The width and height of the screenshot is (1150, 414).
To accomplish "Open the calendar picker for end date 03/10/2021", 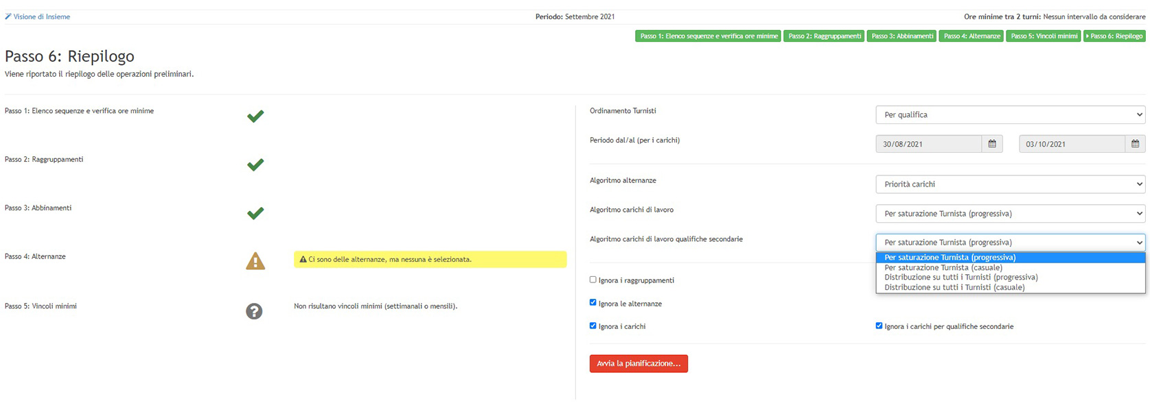I will tap(1135, 144).
